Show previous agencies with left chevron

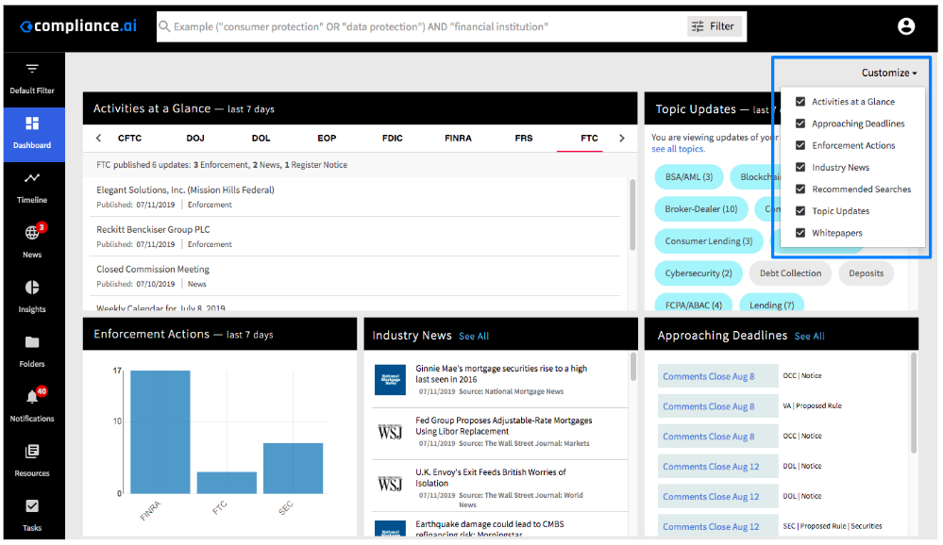pyautogui.click(x=98, y=139)
